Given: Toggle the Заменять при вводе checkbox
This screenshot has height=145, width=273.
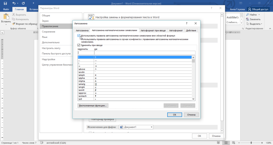Looking at the screenshot, I should coord(79,45).
